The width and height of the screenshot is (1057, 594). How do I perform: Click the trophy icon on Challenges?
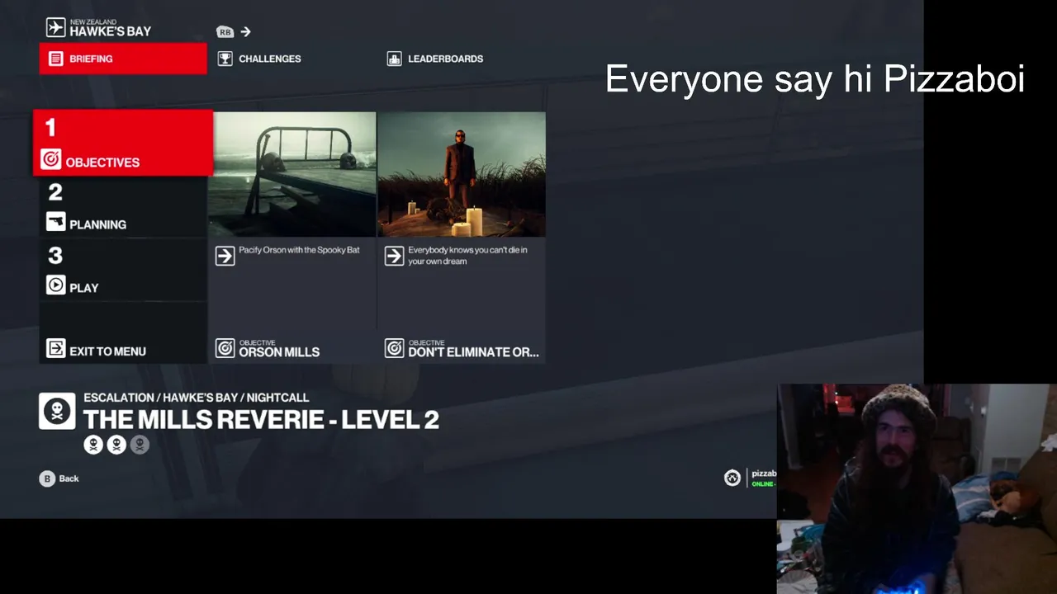point(225,59)
